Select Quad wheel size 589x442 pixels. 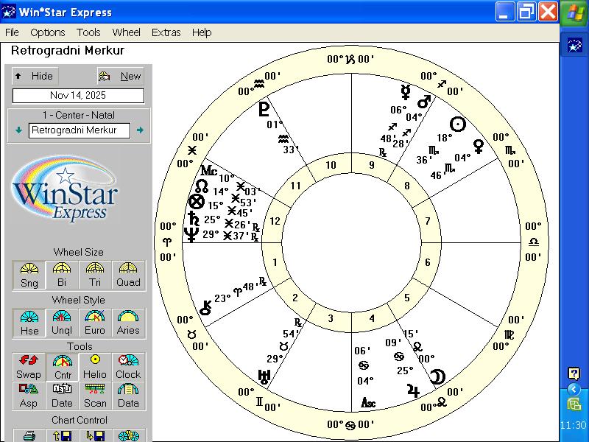tap(128, 275)
